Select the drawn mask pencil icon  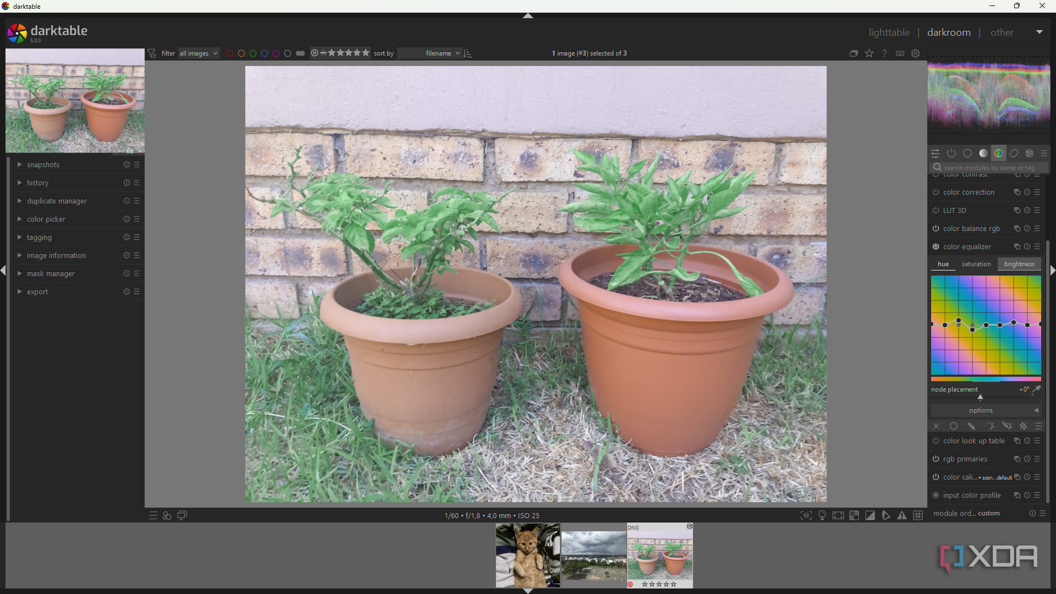(x=971, y=426)
